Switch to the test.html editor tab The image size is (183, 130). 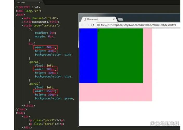pos(22,2)
